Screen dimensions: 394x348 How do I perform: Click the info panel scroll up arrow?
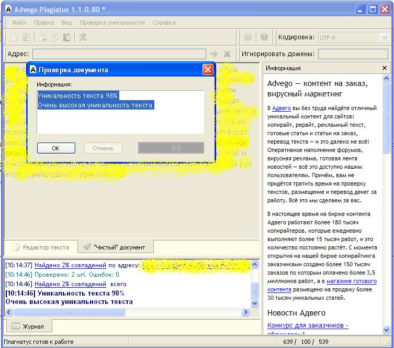point(386,79)
